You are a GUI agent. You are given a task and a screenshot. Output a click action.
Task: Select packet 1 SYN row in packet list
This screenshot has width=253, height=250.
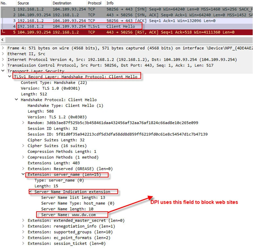[x=128, y=9]
